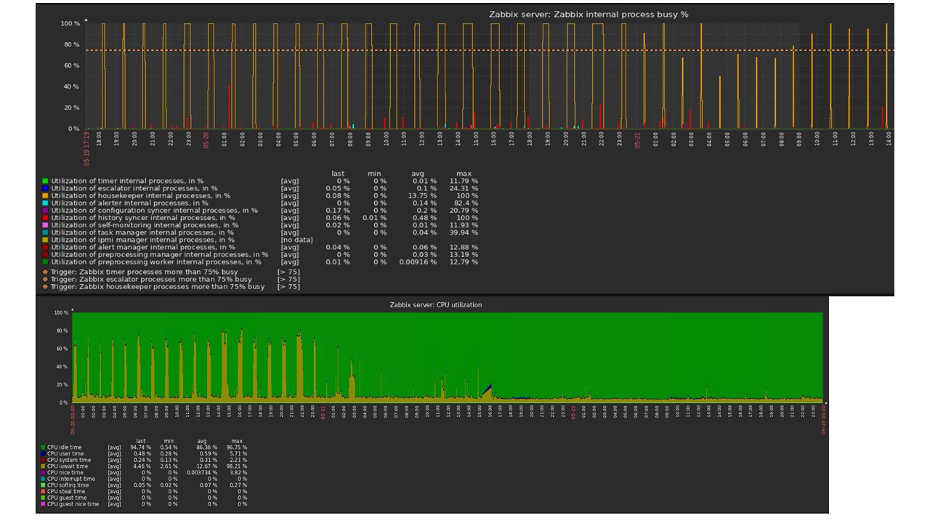Click the green swatch for CPU idle time
The image size is (930, 523).
(44, 447)
